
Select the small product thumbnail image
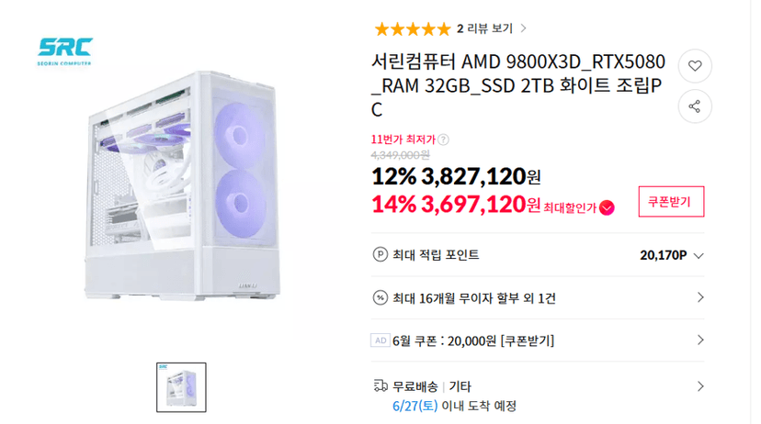point(181,387)
